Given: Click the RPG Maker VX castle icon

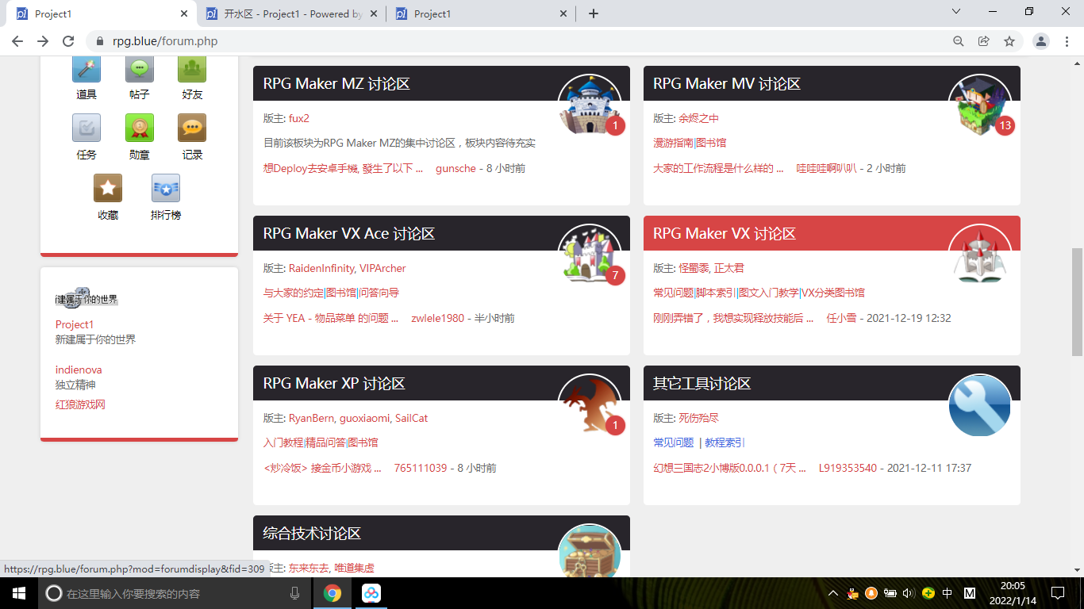Looking at the screenshot, I should point(980,255).
